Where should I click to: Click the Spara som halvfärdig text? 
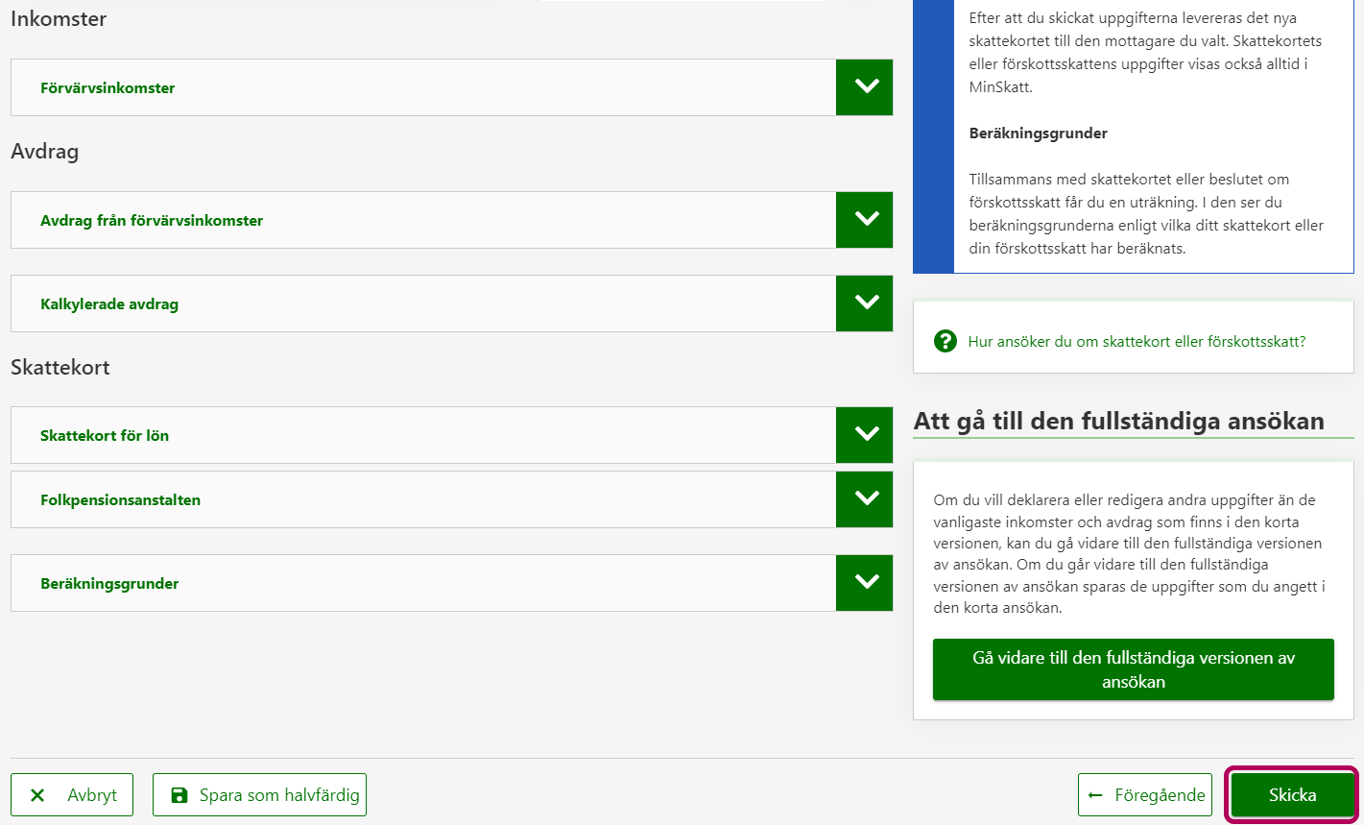tap(279, 795)
